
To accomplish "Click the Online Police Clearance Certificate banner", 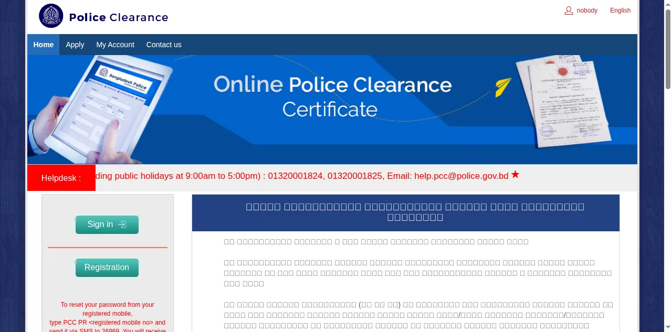I will click(x=332, y=110).
